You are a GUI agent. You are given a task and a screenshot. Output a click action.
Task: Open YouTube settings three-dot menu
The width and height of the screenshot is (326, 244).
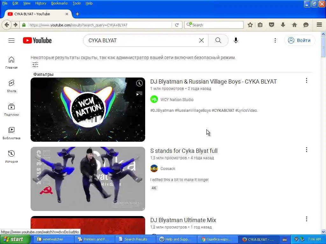click(275, 40)
